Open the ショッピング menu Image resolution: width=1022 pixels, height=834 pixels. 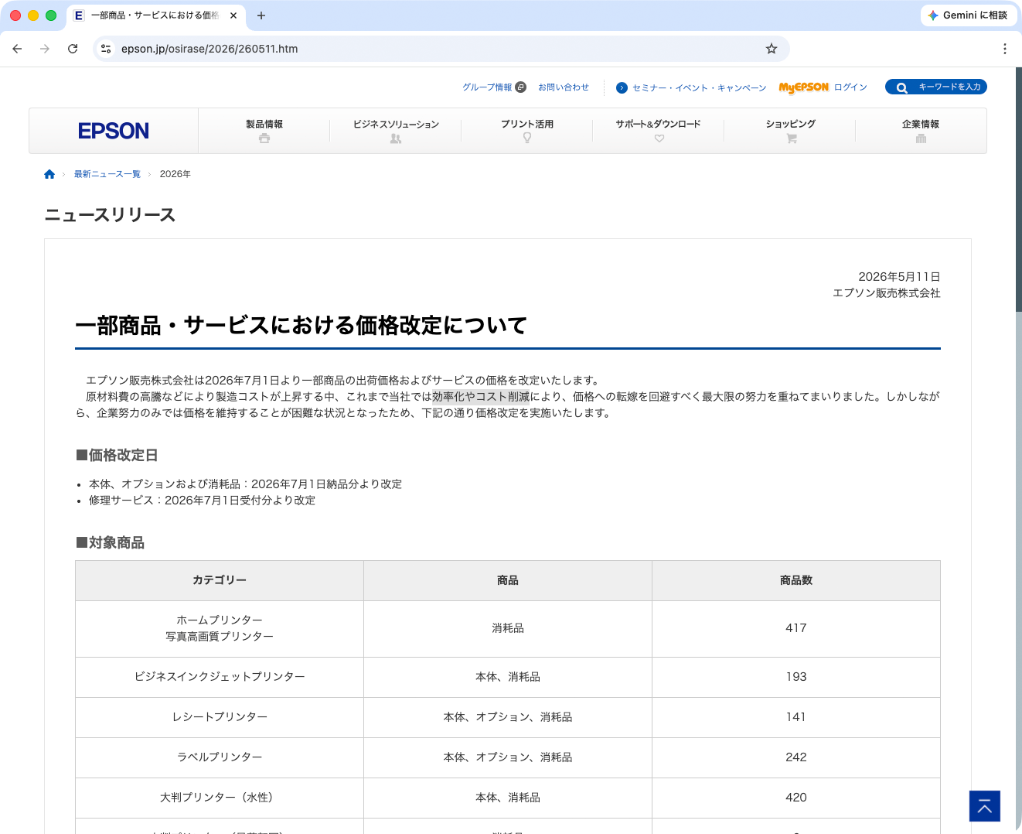pos(790,131)
